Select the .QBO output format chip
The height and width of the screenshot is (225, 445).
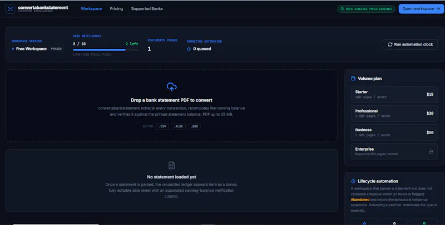(194, 126)
